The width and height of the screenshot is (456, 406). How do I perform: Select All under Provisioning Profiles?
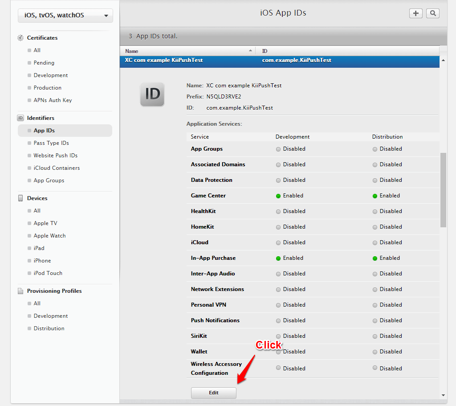37,303
